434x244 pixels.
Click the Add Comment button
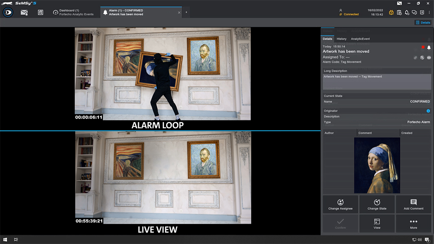pyautogui.click(x=413, y=204)
